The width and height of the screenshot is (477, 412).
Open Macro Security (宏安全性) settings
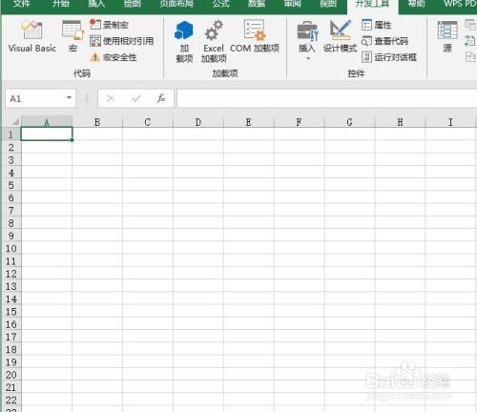click(114, 57)
